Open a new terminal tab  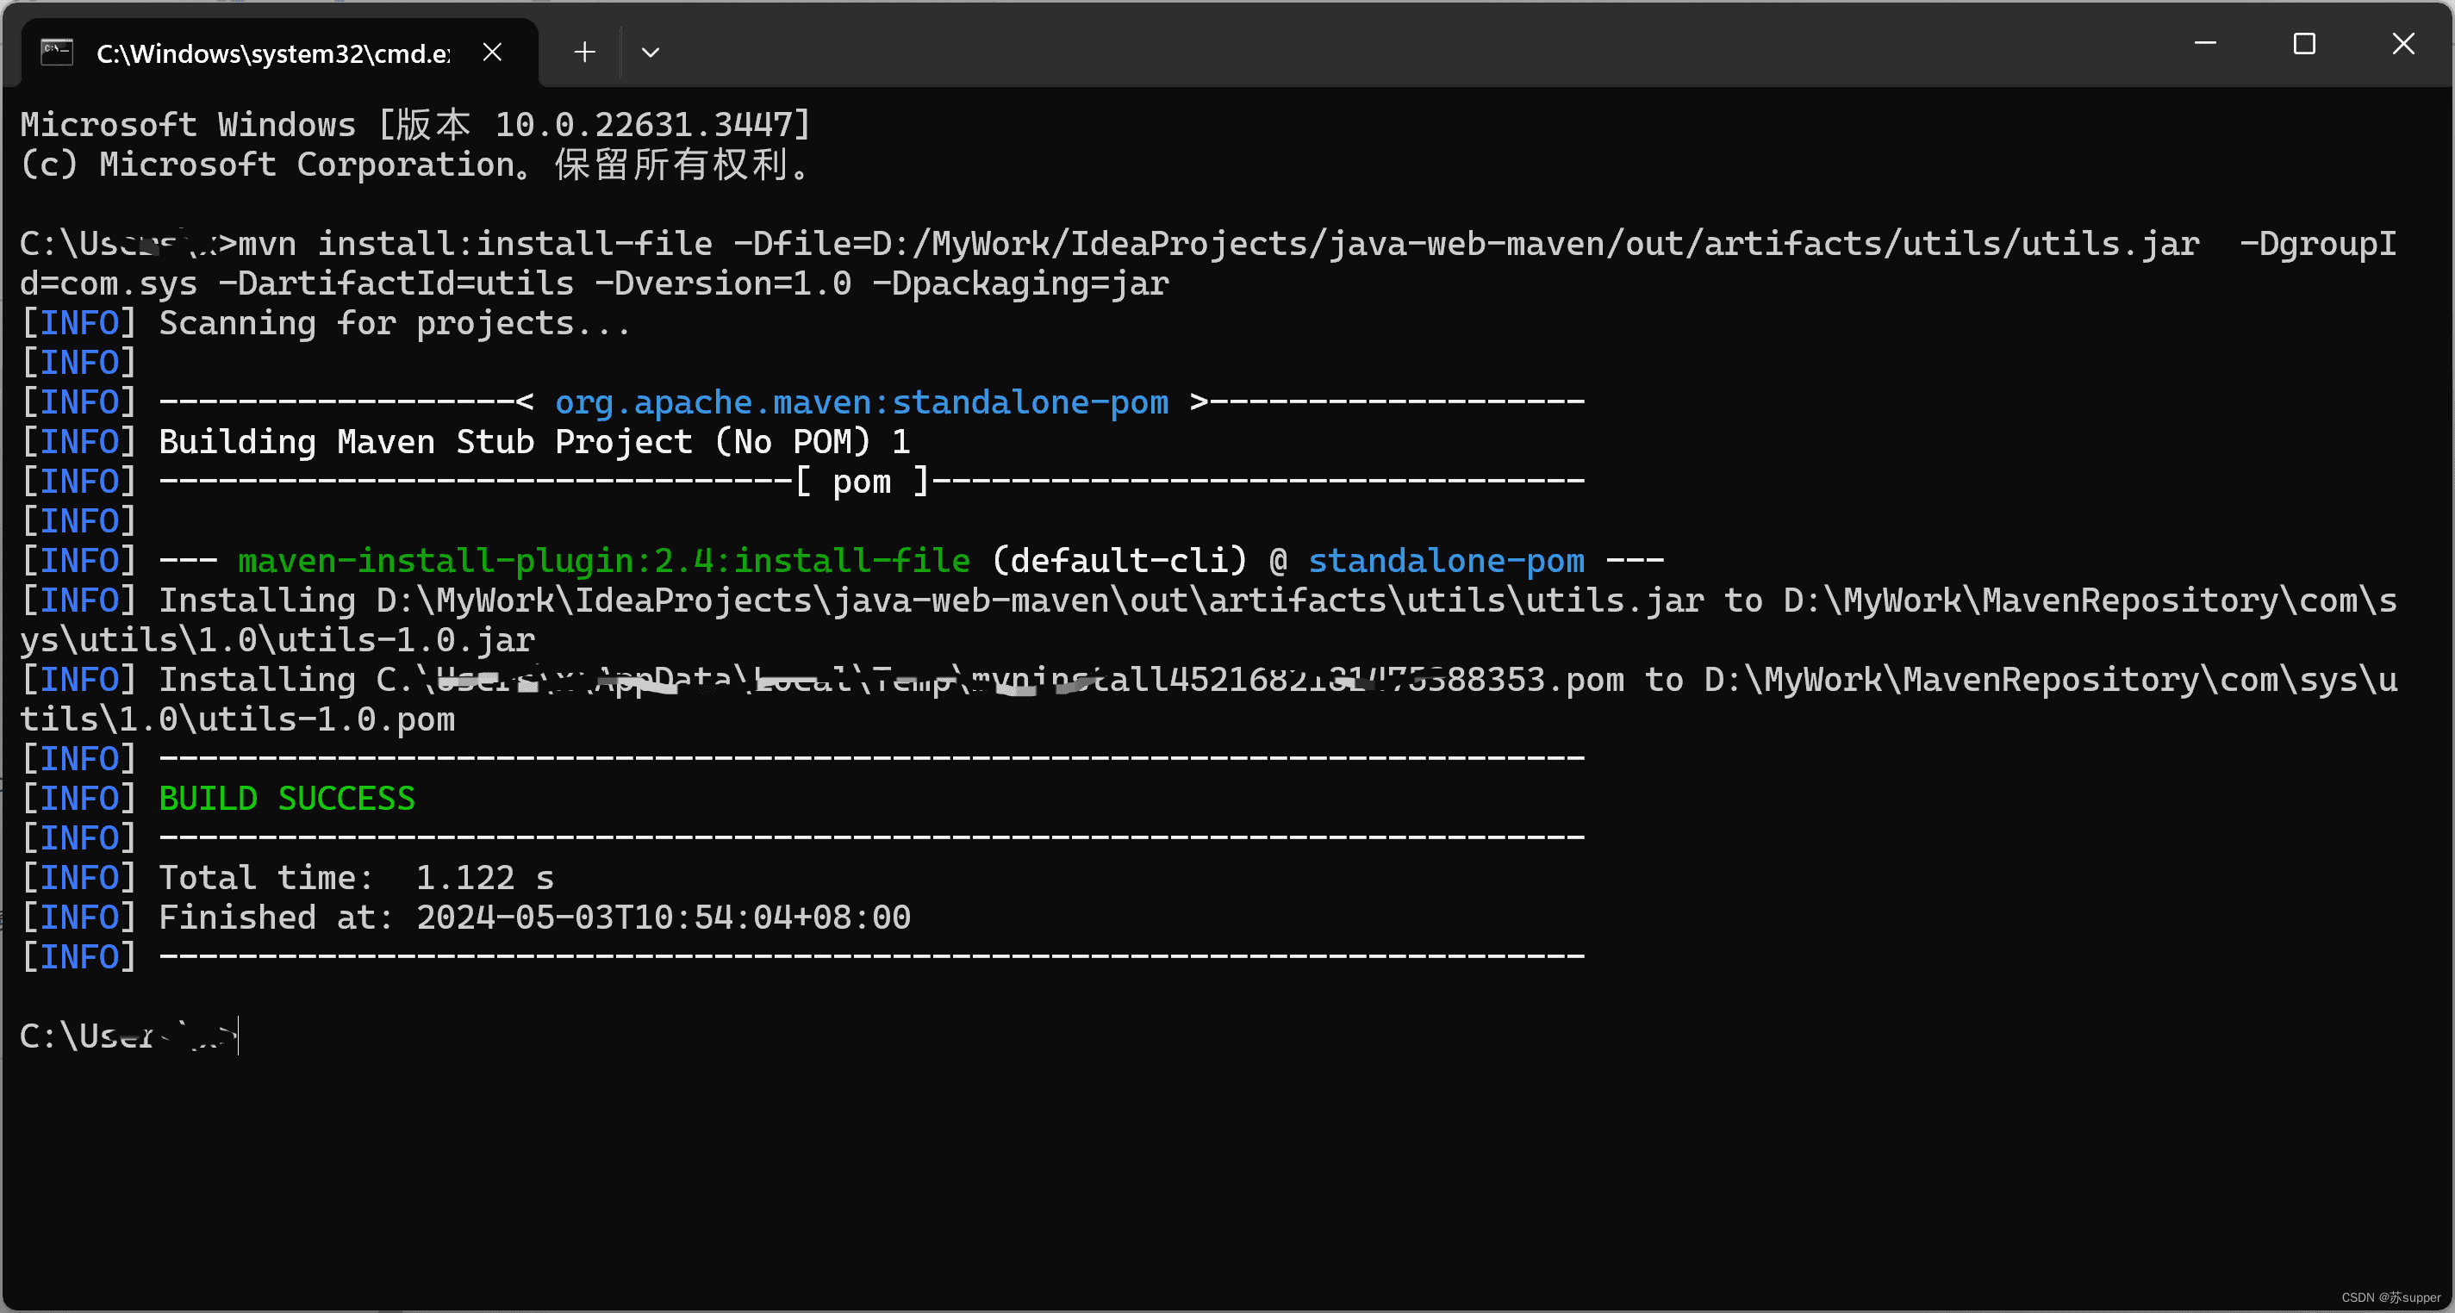tap(584, 53)
